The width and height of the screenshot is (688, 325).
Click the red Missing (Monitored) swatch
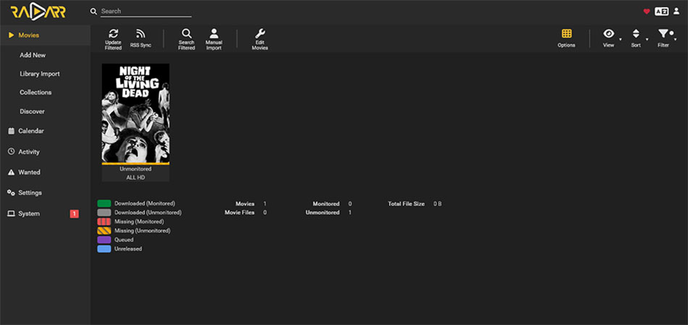pos(104,221)
